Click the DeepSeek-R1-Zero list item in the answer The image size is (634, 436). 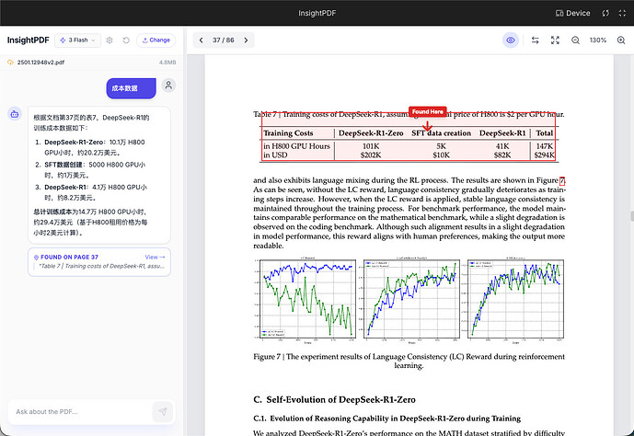click(96, 147)
